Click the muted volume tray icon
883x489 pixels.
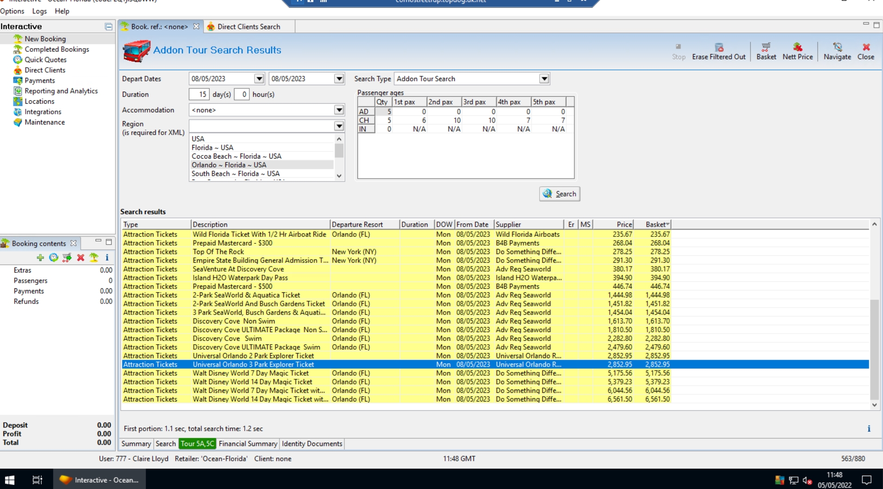tap(807, 481)
